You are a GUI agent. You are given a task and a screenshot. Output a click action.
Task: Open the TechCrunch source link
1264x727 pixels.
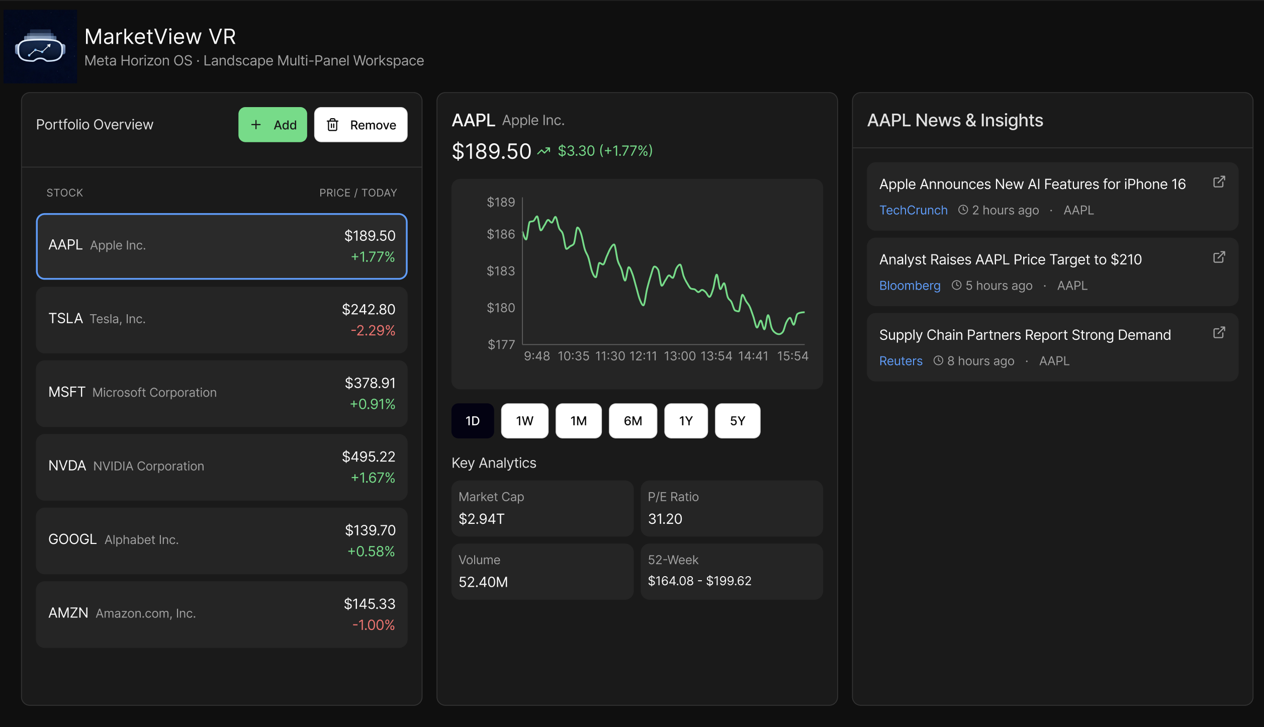point(913,210)
